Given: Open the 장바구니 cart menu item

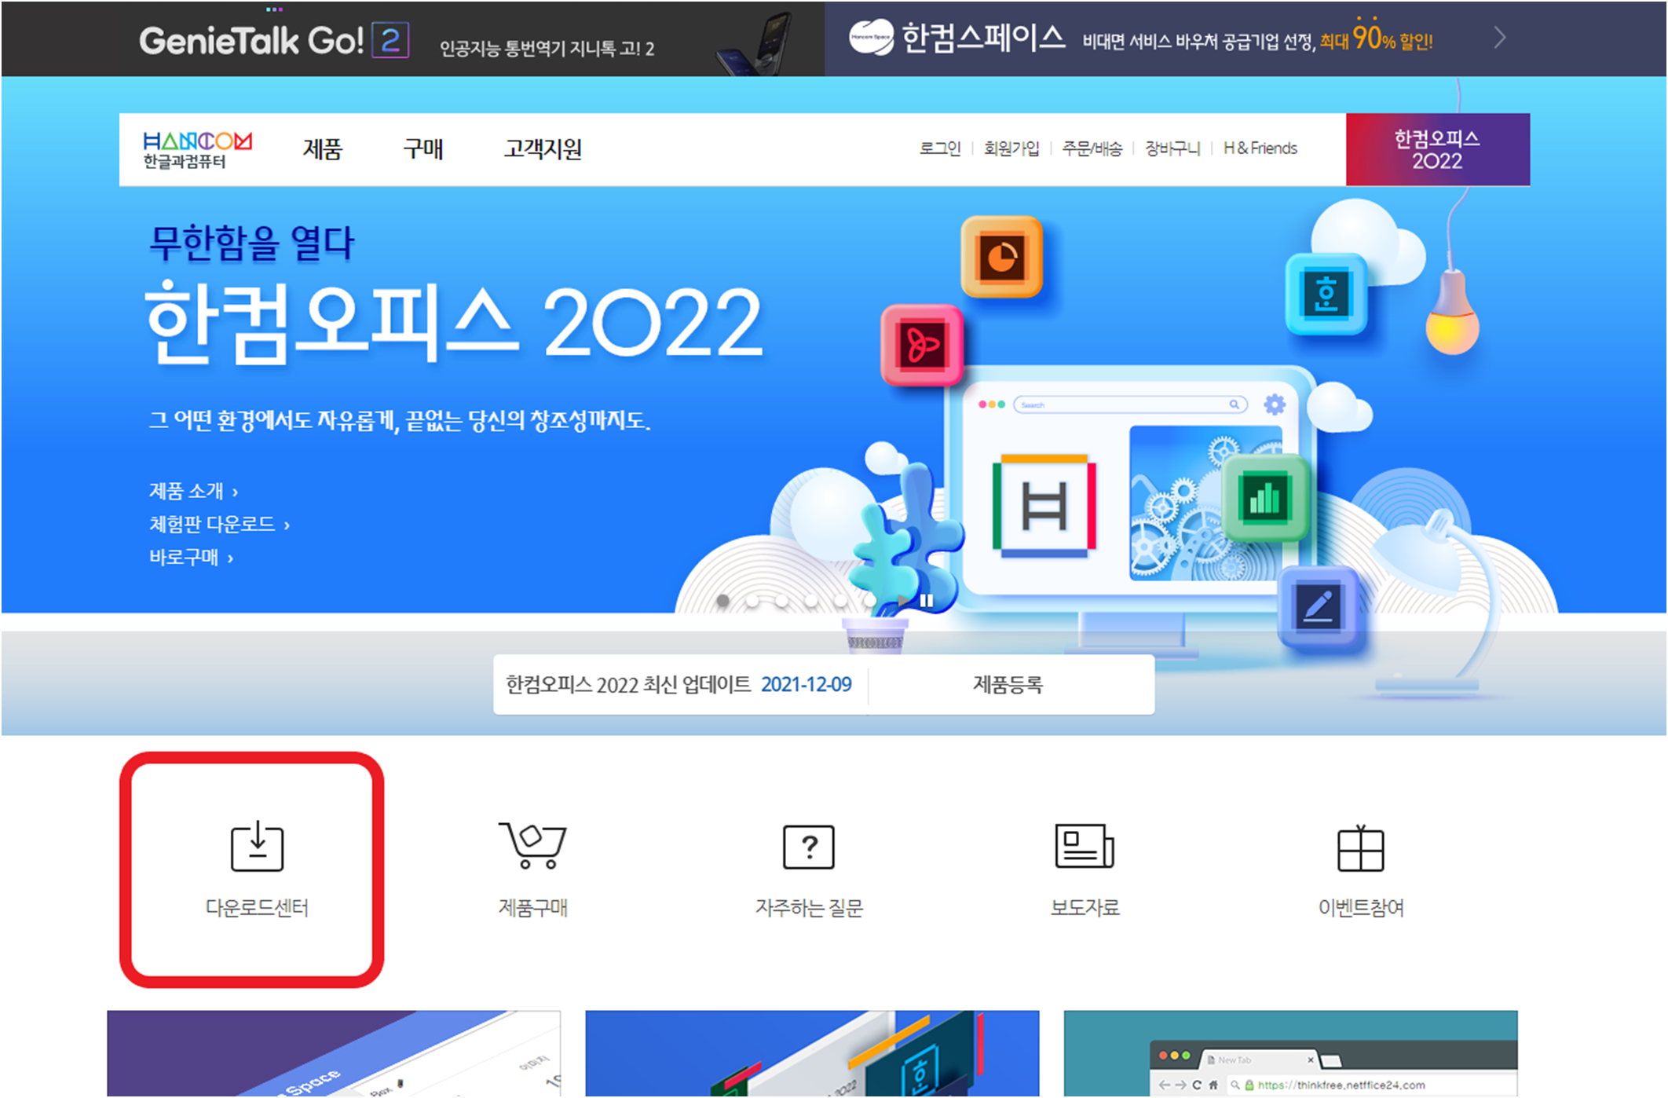Looking at the screenshot, I should [x=1172, y=148].
